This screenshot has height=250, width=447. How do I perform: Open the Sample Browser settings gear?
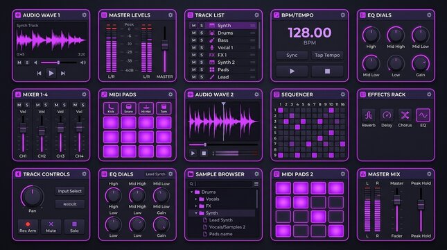256,174
